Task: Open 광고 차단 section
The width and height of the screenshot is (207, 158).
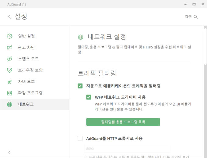Action: tap(26, 47)
